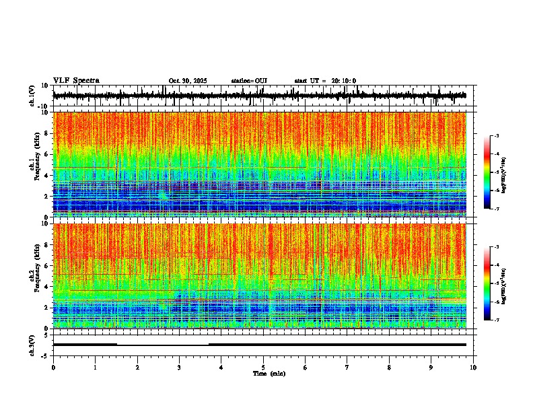Select the date "Oct. 30, 2025"

188,81
